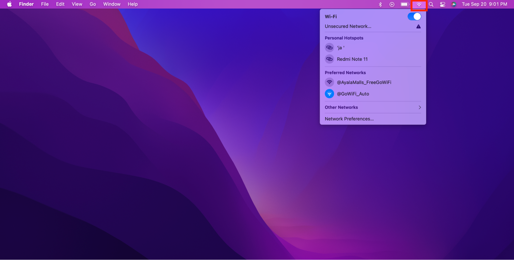The height and width of the screenshot is (260, 514).
Task: Open Control Center icon
Action: [443, 4]
